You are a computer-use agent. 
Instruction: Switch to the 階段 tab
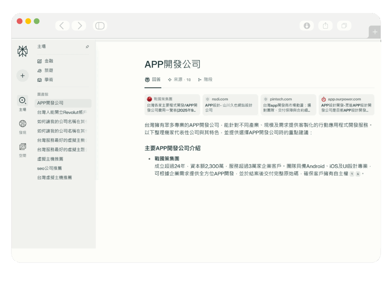click(x=205, y=79)
